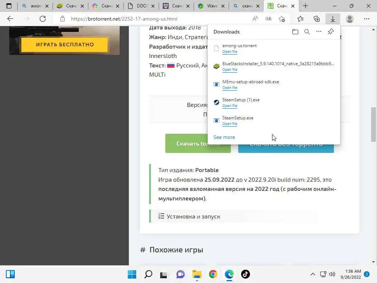Click Steam icon next to SteamSetup (1).exe
This screenshot has width=377, height=283.
click(216, 102)
